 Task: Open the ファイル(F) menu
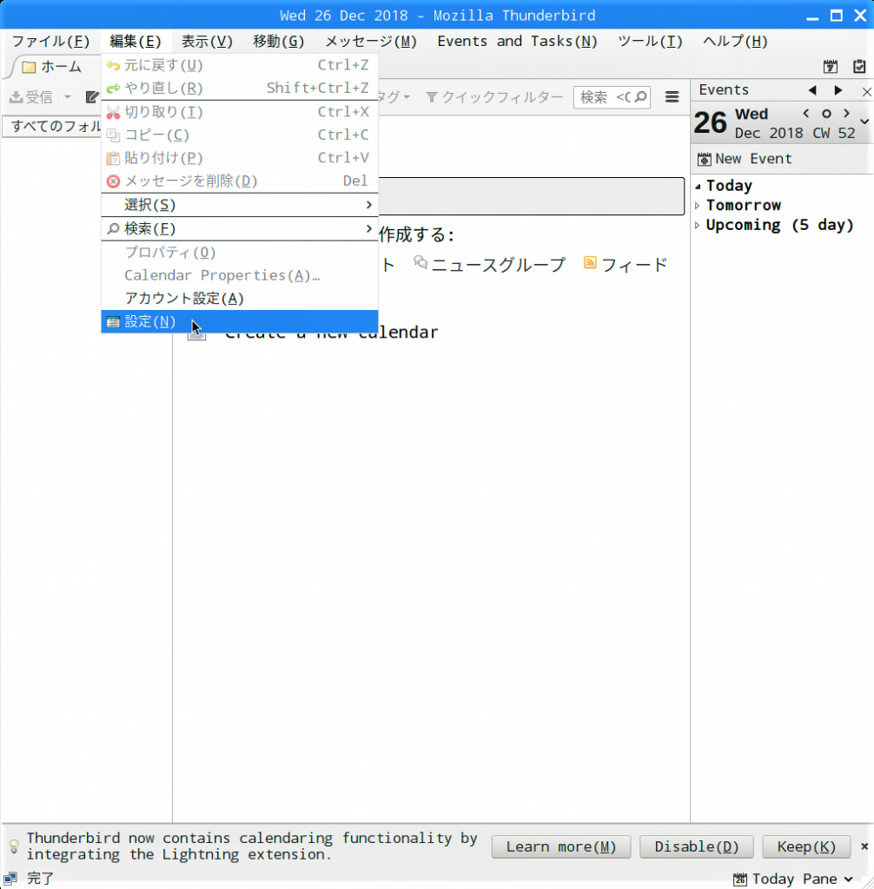pos(51,42)
